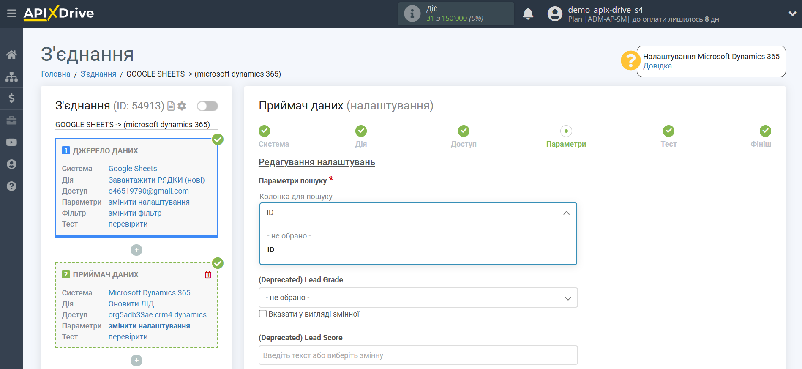Add a block between source and receiver

click(136, 250)
